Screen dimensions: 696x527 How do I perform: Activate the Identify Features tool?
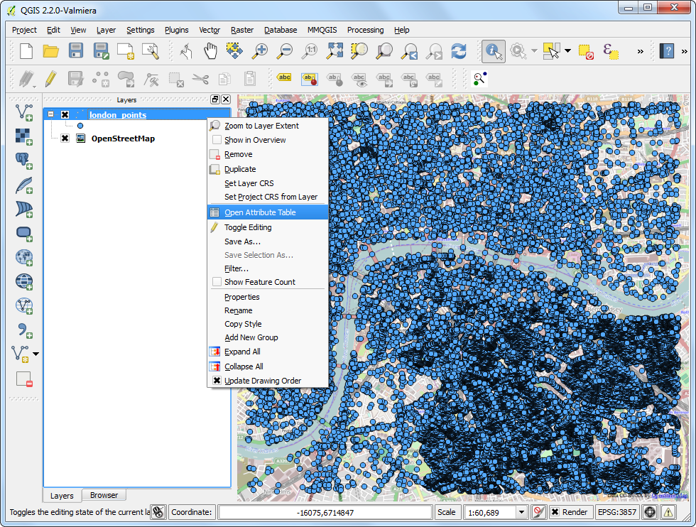(x=493, y=51)
